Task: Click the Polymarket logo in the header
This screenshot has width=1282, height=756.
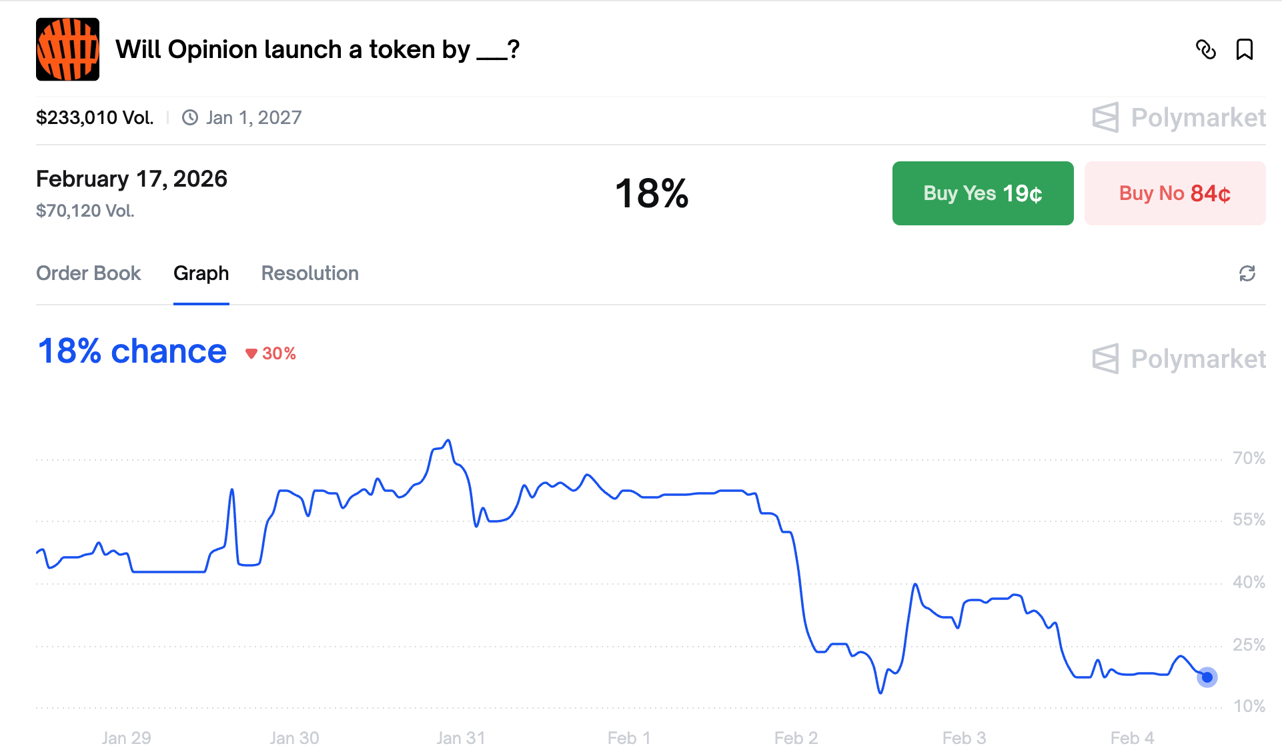Action: click(1179, 118)
